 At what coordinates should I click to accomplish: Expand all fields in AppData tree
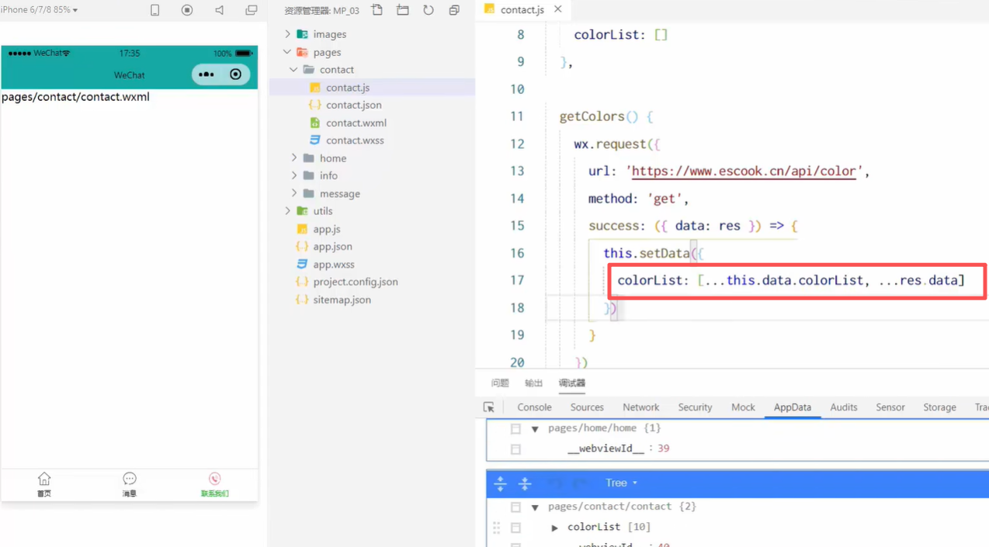500,483
